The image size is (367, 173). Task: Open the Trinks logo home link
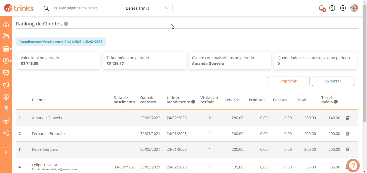coord(19,8)
